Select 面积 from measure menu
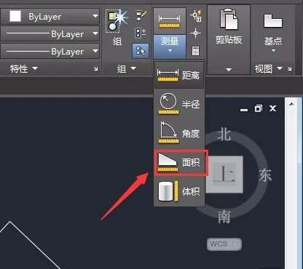303x269 pixels. click(181, 162)
